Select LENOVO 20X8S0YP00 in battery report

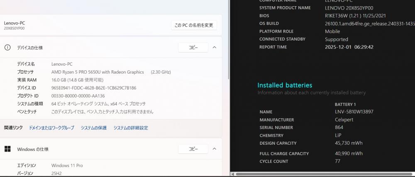pos(349,8)
